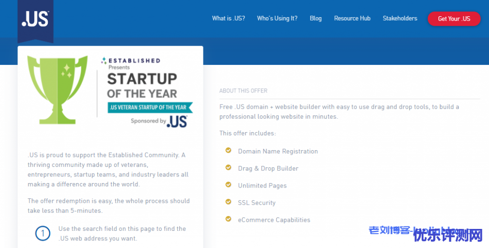Click checkmark icon beside SSL Security

click(x=228, y=202)
